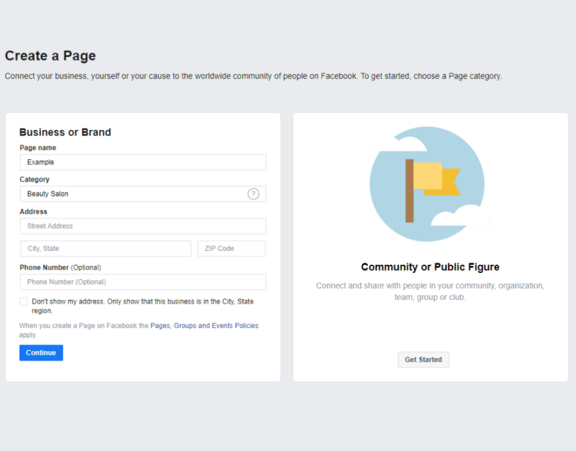Click the Phone Number optional field
The height and width of the screenshot is (451, 576).
(143, 282)
